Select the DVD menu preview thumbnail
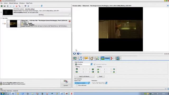 pos(8,12)
